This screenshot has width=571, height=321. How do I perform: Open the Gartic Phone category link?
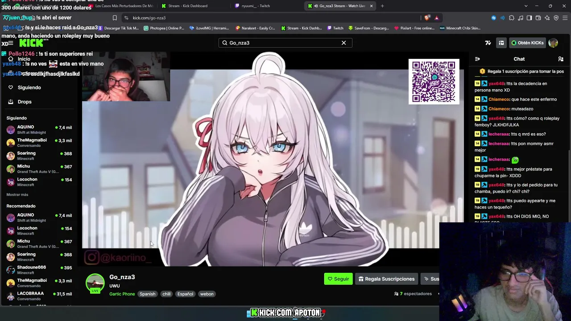tap(122, 294)
